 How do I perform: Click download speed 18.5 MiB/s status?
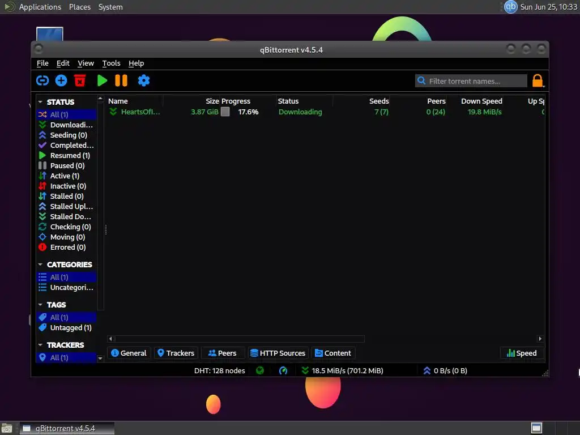coord(343,370)
